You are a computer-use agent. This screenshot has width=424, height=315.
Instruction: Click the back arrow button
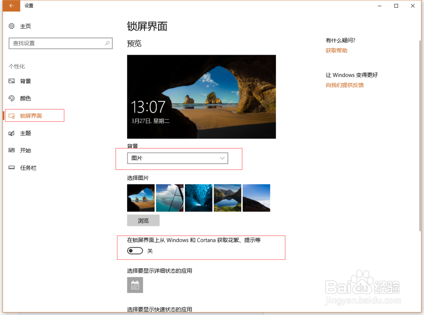(11, 6)
